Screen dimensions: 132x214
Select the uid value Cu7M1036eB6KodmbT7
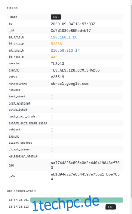(x=71, y=31)
